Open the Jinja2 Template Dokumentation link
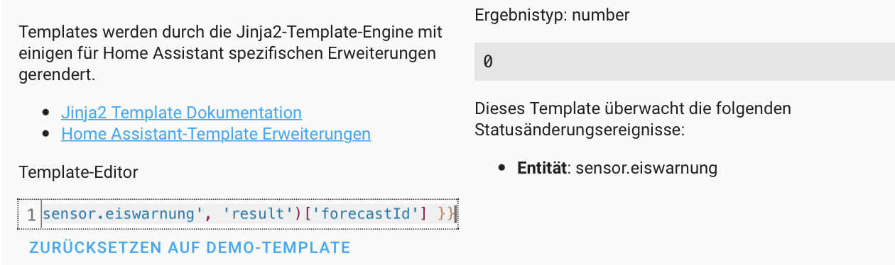 (181, 113)
